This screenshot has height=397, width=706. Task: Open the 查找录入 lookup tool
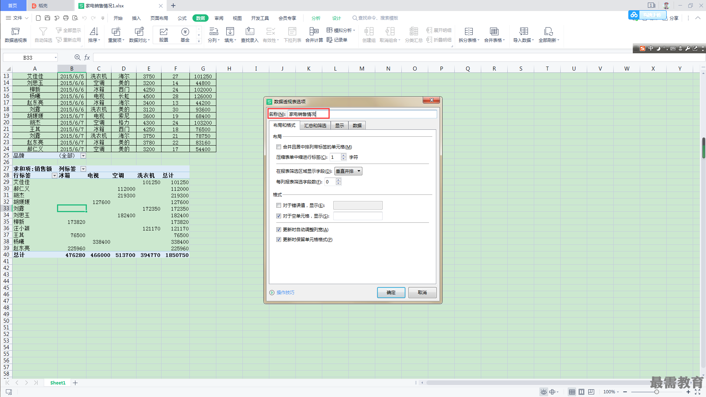click(x=250, y=35)
